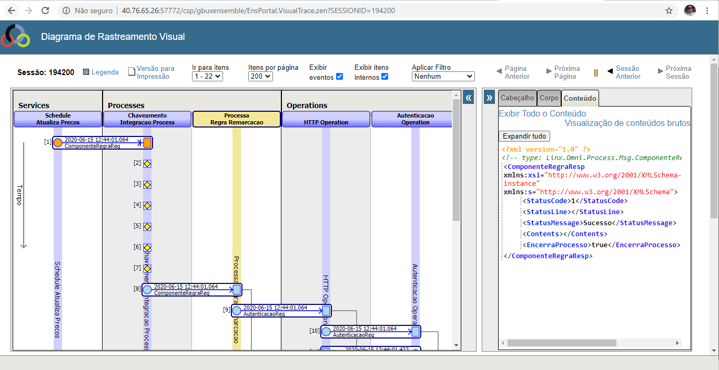Toggle the Exibir itens internos checkbox
The width and height of the screenshot is (719, 370).
pos(384,77)
